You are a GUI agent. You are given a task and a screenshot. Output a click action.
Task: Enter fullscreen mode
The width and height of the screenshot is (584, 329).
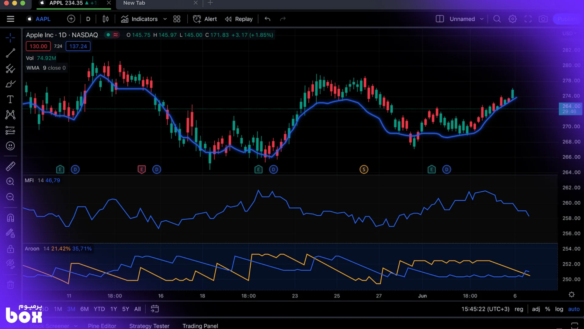pyautogui.click(x=528, y=19)
